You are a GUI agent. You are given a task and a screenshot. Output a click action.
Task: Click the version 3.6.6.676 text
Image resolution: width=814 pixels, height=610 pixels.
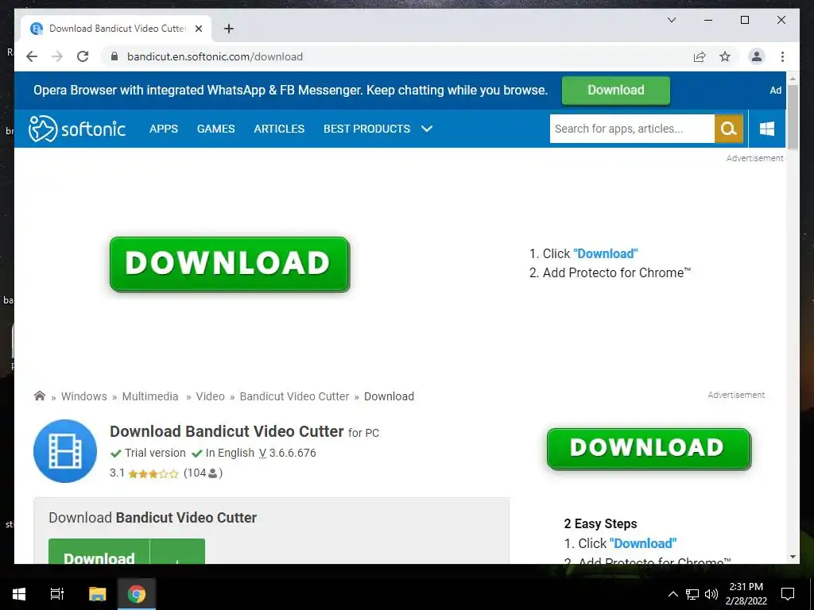293,453
